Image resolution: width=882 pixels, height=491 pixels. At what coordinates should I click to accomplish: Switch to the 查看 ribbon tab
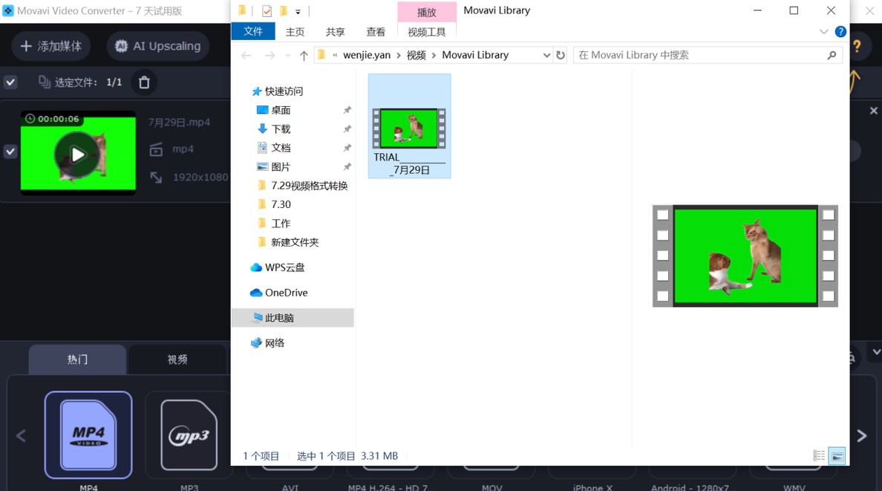point(376,32)
